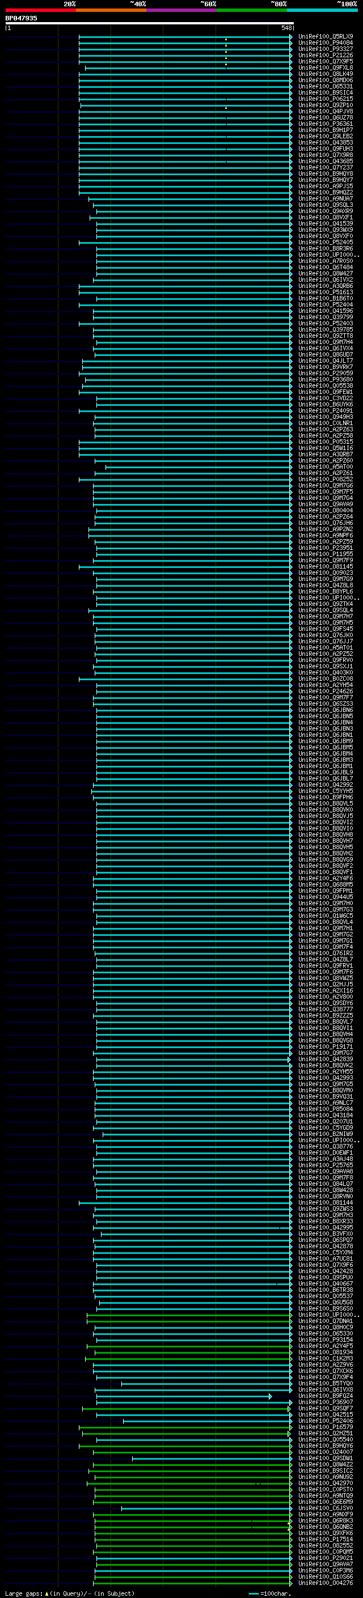The width and height of the screenshot is (363, 1598).
Task: Select the label UniRef100_Q9SQL3
Action: click(325, 205)
